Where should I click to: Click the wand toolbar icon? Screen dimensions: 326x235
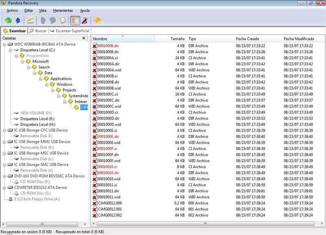pyautogui.click(x=85, y=20)
